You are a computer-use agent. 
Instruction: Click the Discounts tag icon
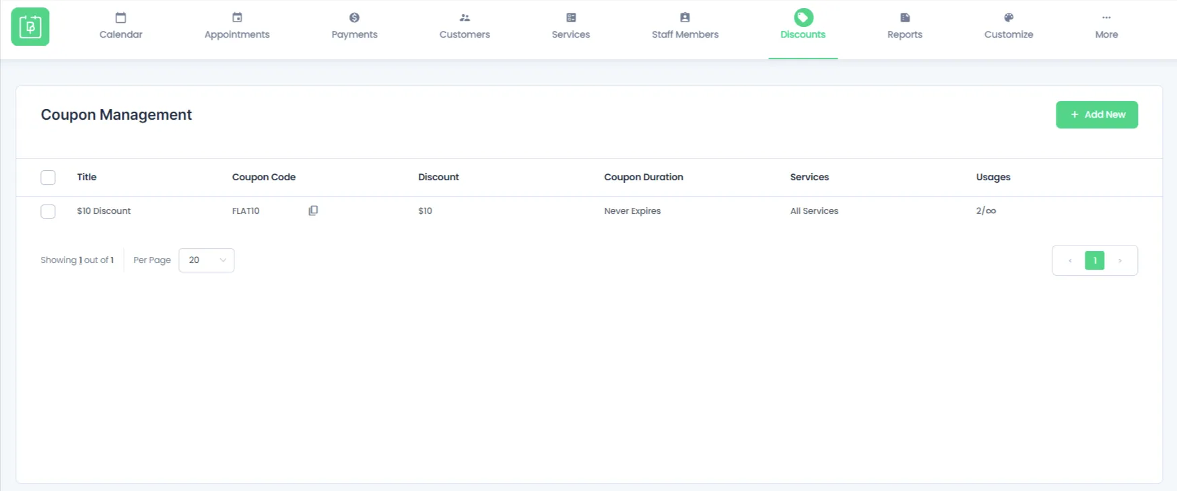[x=803, y=17]
